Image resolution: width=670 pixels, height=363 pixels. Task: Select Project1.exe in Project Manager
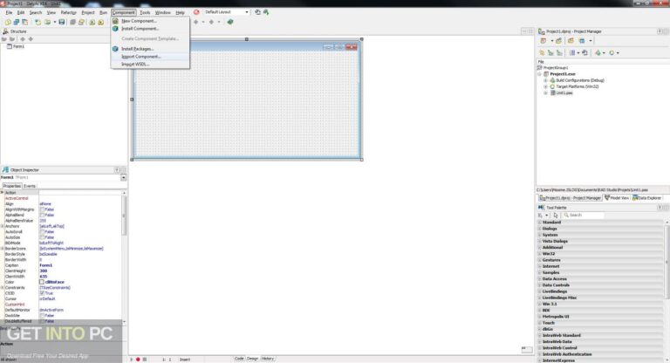[x=563, y=74]
